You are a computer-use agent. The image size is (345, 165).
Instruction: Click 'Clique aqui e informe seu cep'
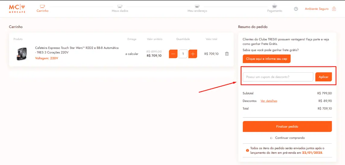[x=267, y=59]
